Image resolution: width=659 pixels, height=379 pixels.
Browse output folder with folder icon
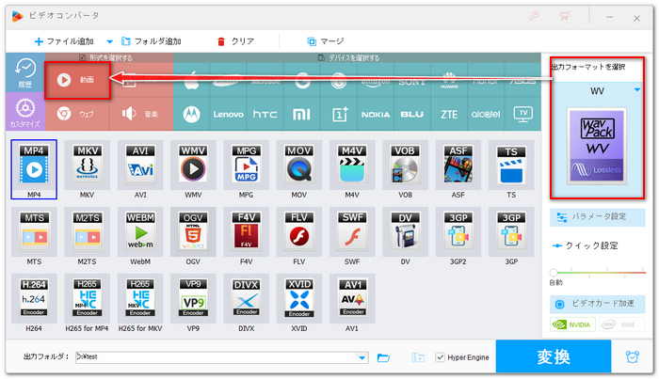(x=383, y=357)
